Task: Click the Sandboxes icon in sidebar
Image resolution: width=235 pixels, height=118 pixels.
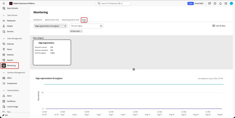Action: 4,101
